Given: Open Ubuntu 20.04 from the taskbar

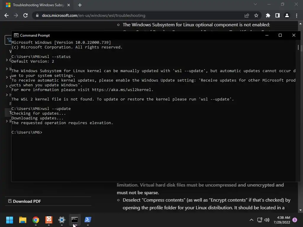Looking at the screenshot, I should pos(49,220).
